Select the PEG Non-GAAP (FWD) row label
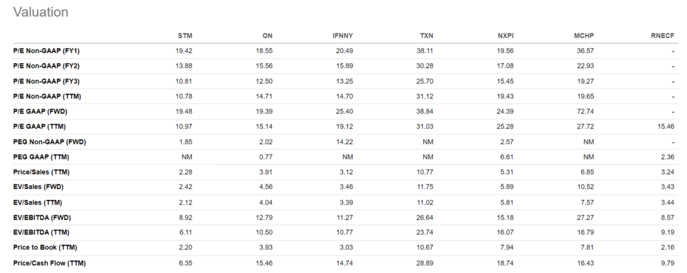Image resolution: width=687 pixels, height=273 pixels. click(x=50, y=142)
